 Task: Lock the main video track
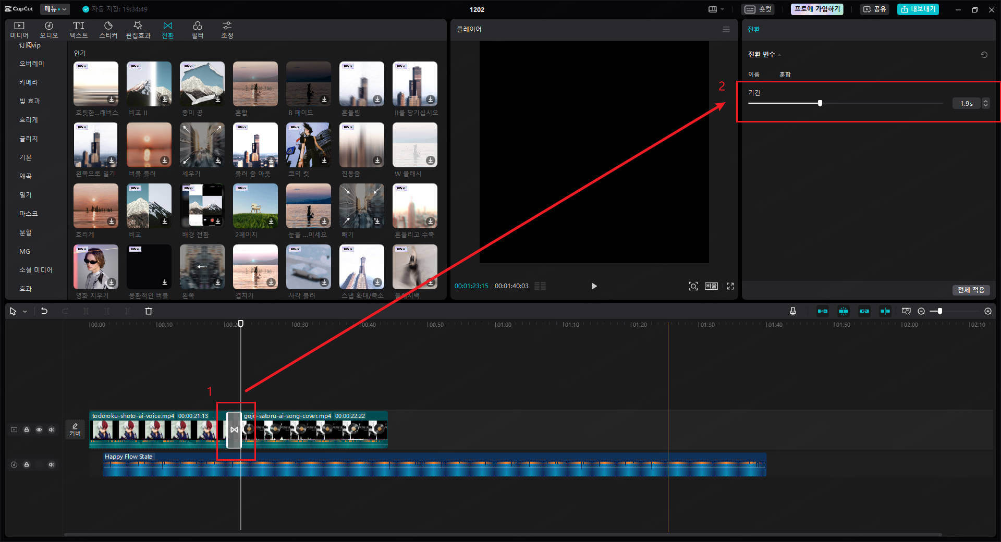pyautogui.click(x=27, y=430)
